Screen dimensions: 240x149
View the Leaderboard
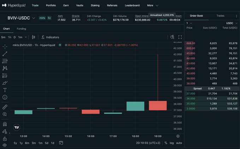(132, 5)
